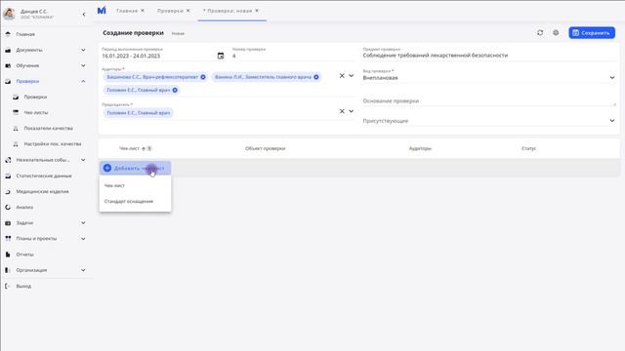Screen dimensions: 625x351
Task: Close the Проверки tab
Action: tap(188, 11)
